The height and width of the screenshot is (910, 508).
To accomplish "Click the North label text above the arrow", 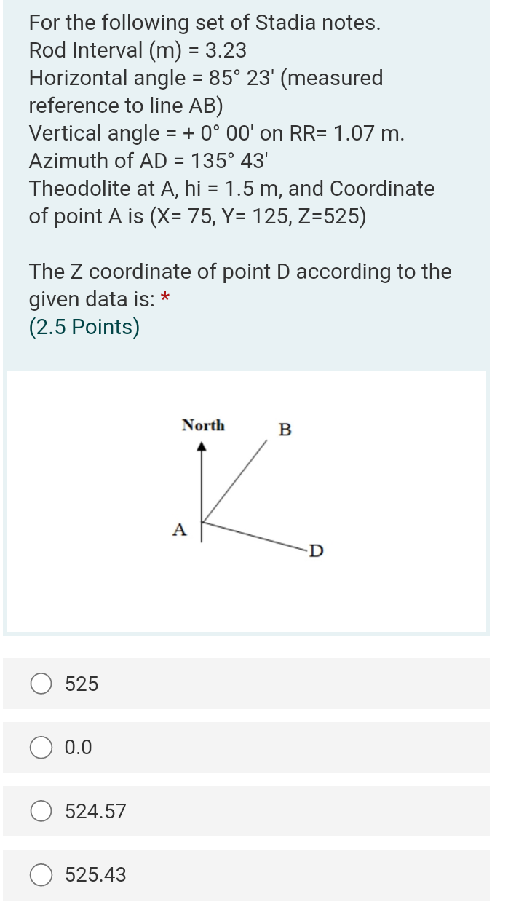I will [x=204, y=425].
